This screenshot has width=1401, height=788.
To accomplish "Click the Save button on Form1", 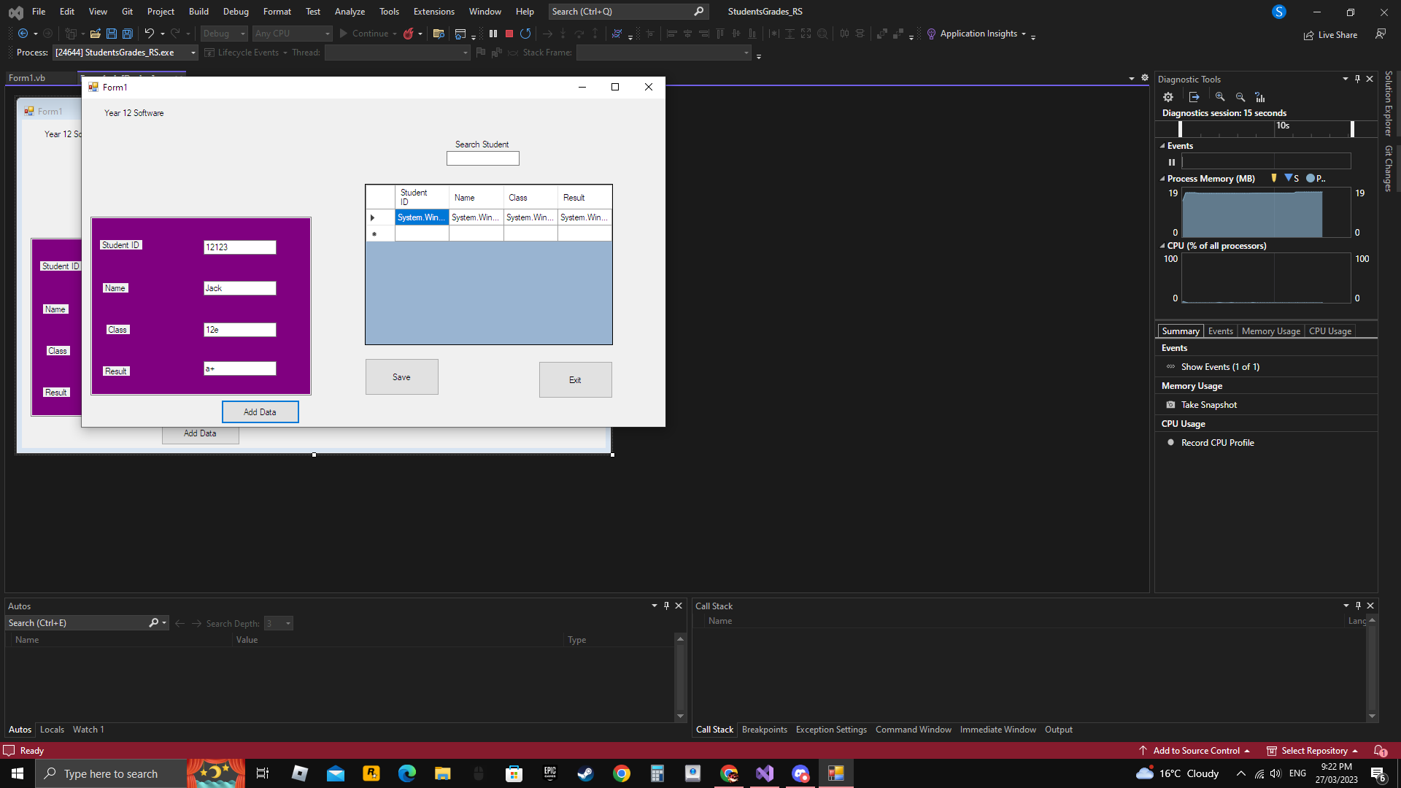I will (401, 376).
